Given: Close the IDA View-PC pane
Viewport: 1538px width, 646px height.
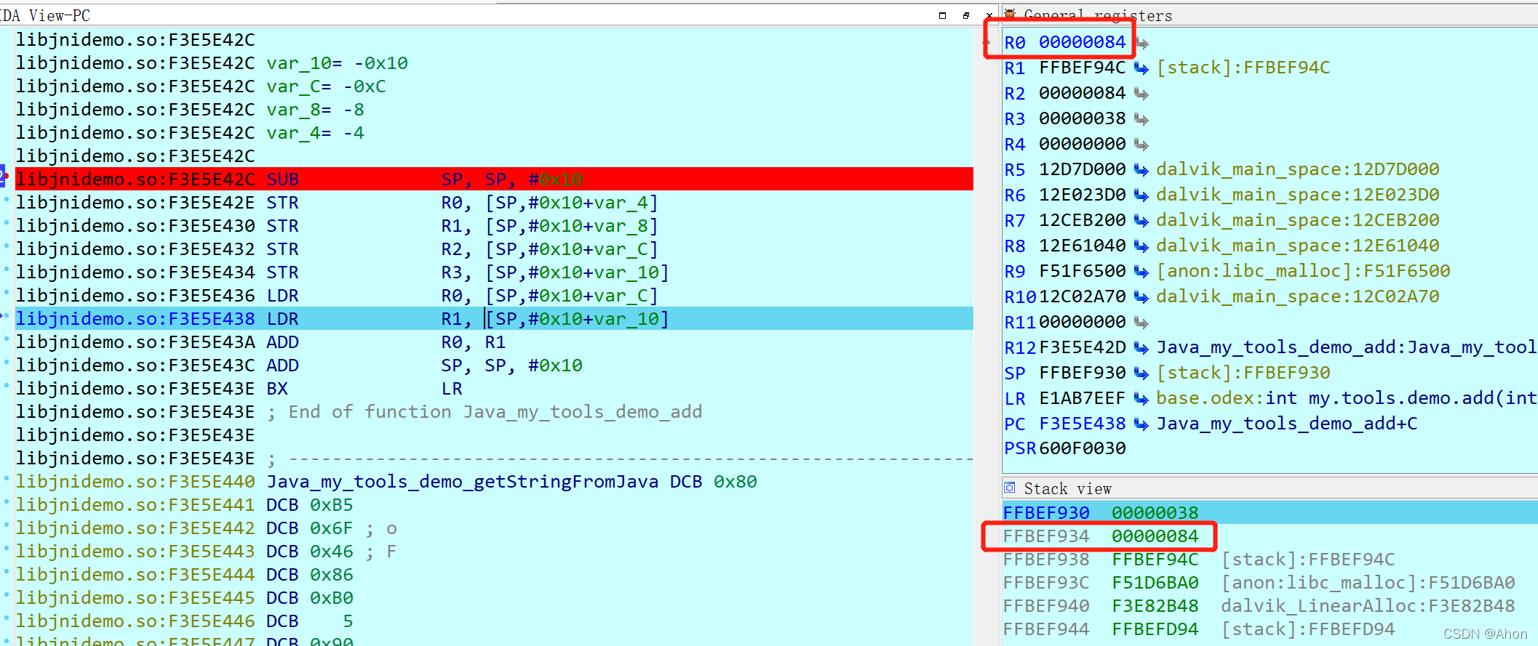Looking at the screenshot, I should pyautogui.click(x=989, y=15).
